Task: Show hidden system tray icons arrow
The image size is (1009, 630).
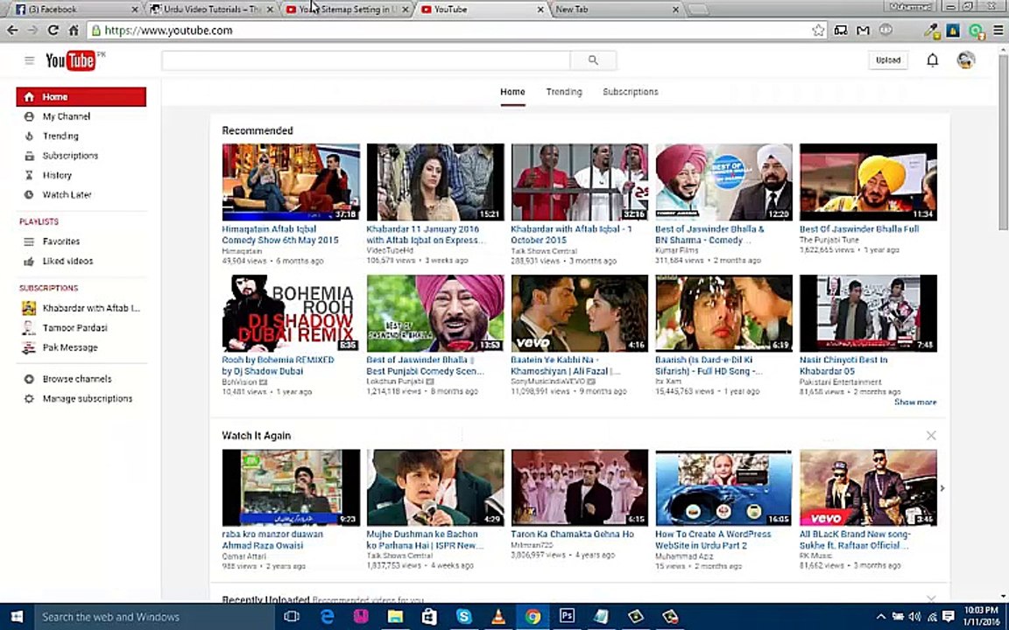Action: [x=881, y=617]
